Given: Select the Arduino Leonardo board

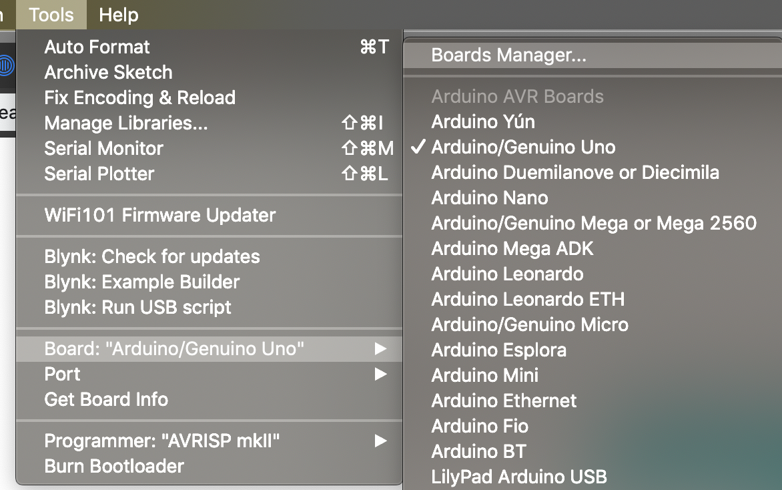Looking at the screenshot, I should click(593, 274).
